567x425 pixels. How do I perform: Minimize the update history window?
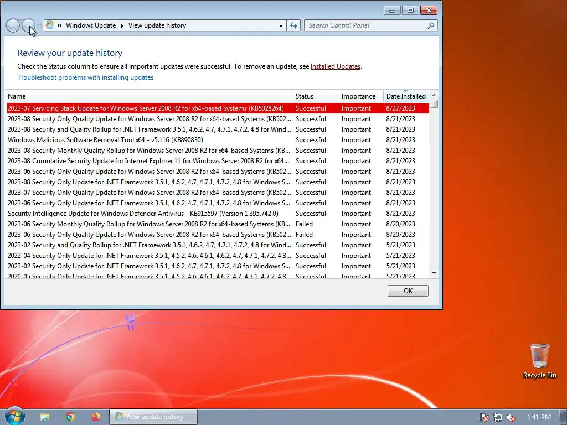click(x=392, y=11)
